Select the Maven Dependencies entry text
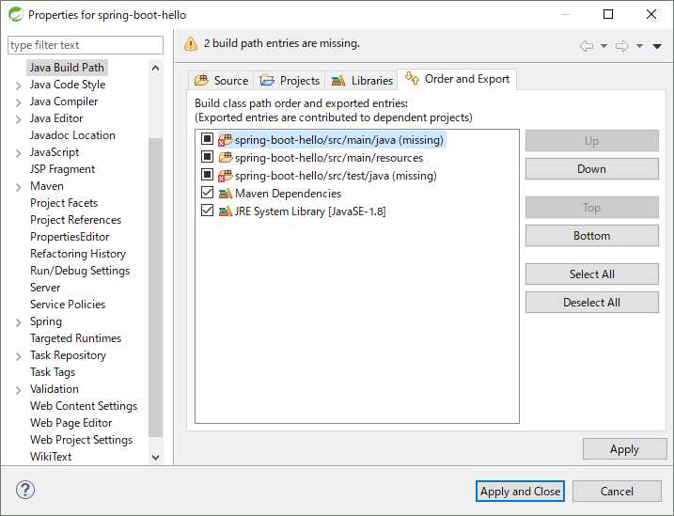 pos(288,194)
